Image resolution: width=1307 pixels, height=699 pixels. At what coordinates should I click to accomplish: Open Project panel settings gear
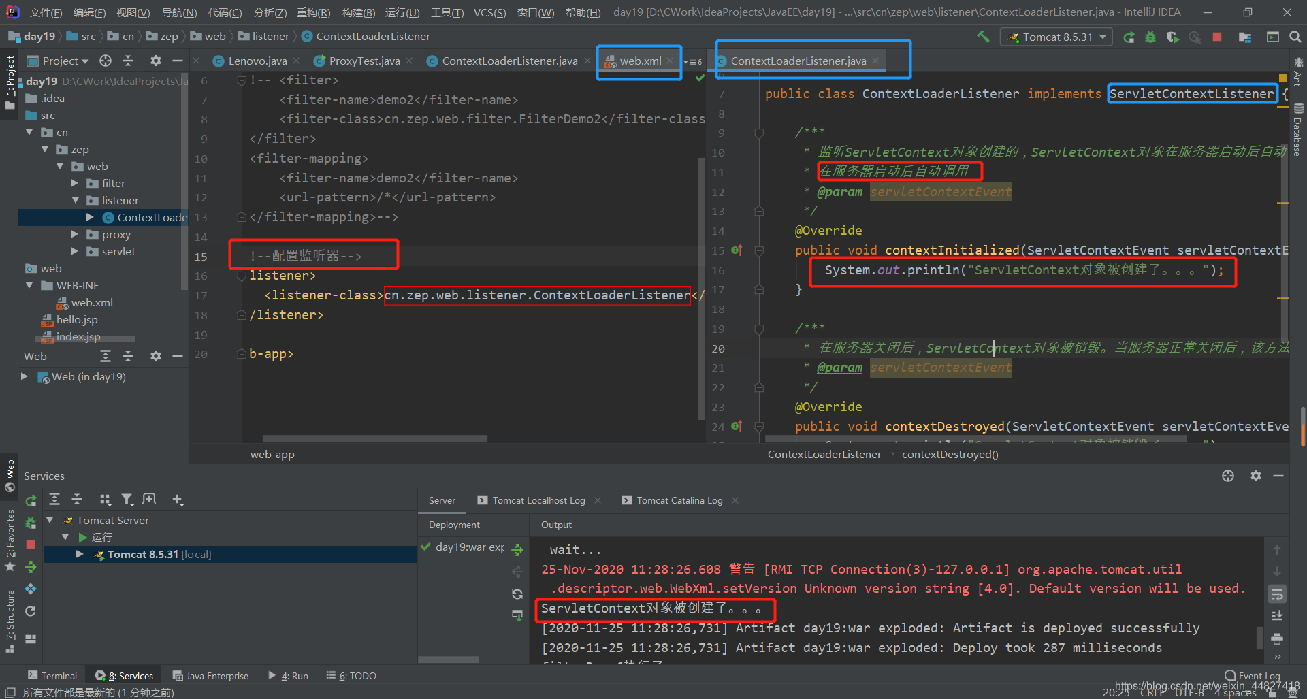[156, 61]
